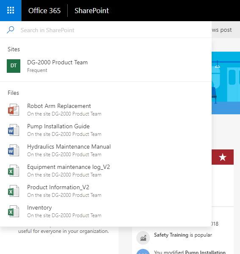Click in the Search in SharePoint field
Screen dimensions: 240x254
113,30
